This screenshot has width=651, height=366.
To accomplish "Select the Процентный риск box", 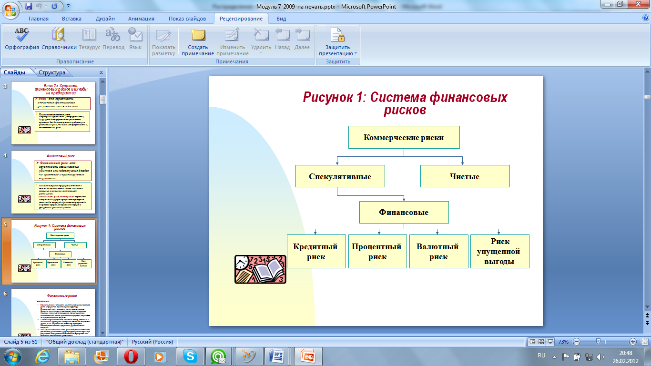I will [377, 251].
